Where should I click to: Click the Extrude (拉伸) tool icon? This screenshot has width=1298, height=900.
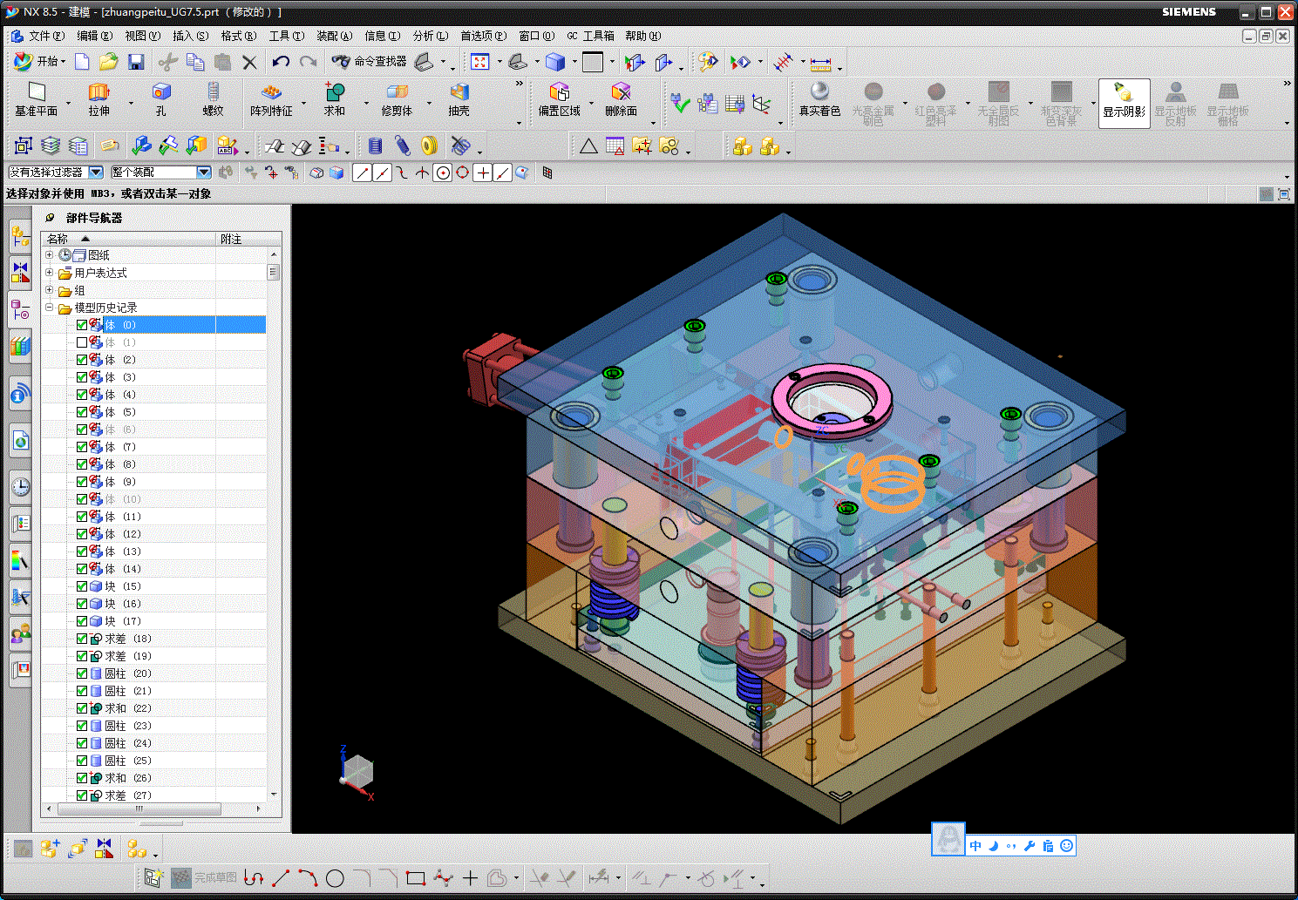pos(99,92)
